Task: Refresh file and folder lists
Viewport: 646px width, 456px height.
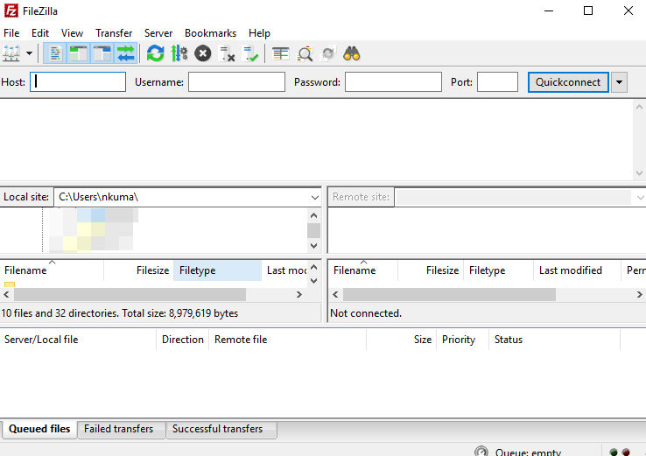Action: coord(155,53)
